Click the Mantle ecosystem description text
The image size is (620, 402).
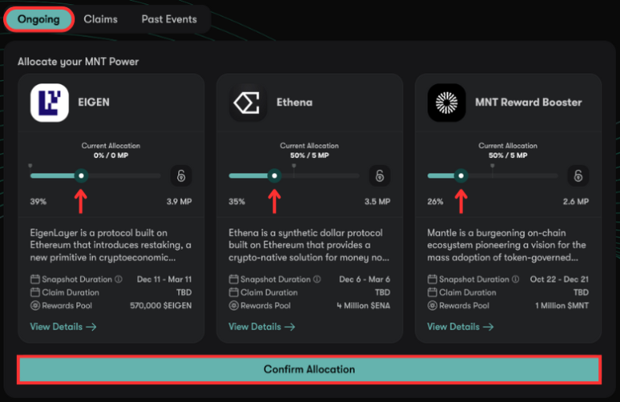pos(507,246)
